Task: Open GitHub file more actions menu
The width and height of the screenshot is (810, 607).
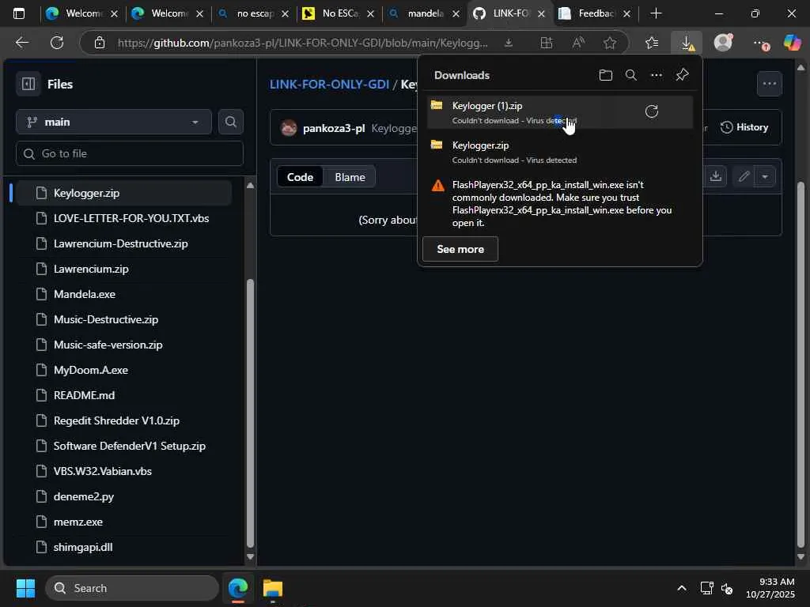Action: pos(769,84)
